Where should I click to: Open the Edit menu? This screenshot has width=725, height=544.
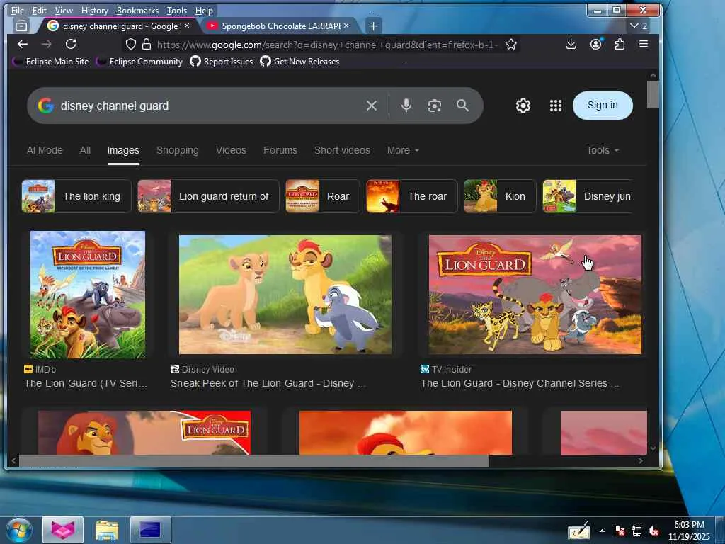[x=40, y=11]
